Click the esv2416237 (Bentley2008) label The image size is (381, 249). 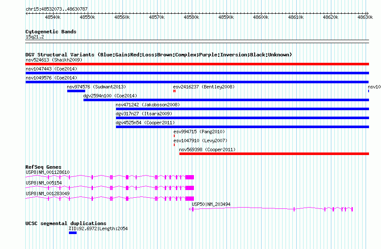pyautogui.click(x=204, y=87)
